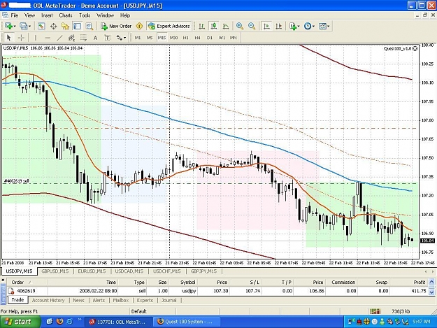Select the Horizontal Line drawing tool

coord(48,38)
